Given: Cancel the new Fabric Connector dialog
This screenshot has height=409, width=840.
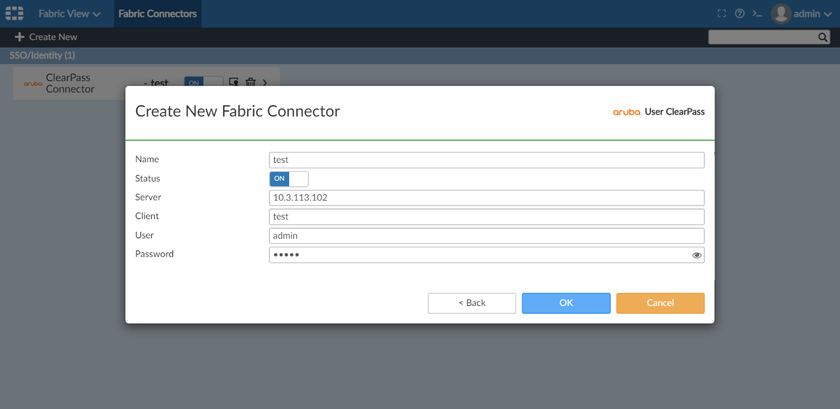Looking at the screenshot, I should (x=660, y=303).
